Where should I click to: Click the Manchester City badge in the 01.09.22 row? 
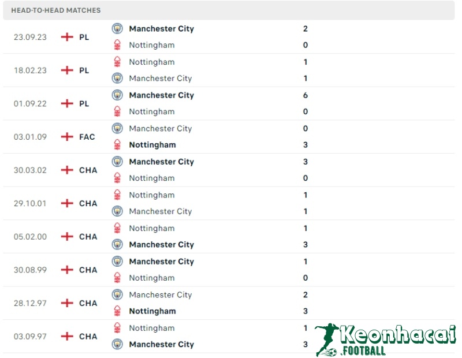tap(117, 95)
